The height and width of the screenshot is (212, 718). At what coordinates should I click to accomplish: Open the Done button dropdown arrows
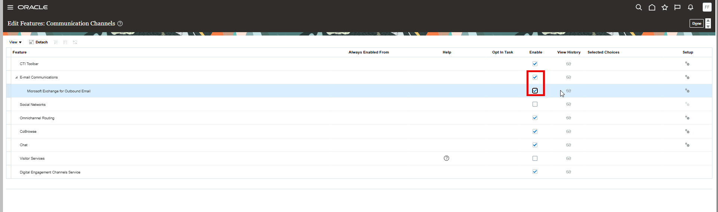pyautogui.click(x=708, y=24)
